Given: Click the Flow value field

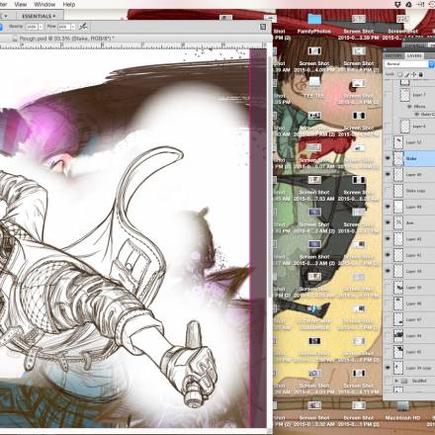Looking at the screenshot, I should [64, 27].
